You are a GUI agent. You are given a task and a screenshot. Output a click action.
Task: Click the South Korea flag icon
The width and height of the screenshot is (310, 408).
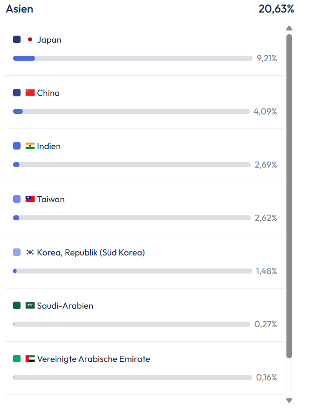coord(30,252)
